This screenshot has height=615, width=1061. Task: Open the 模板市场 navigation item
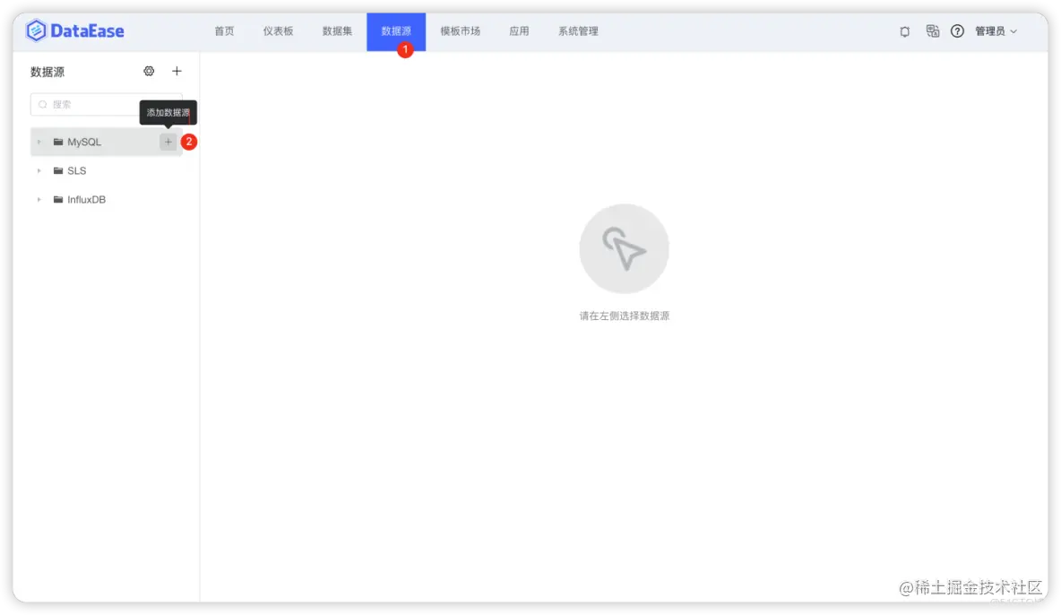(460, 31)
